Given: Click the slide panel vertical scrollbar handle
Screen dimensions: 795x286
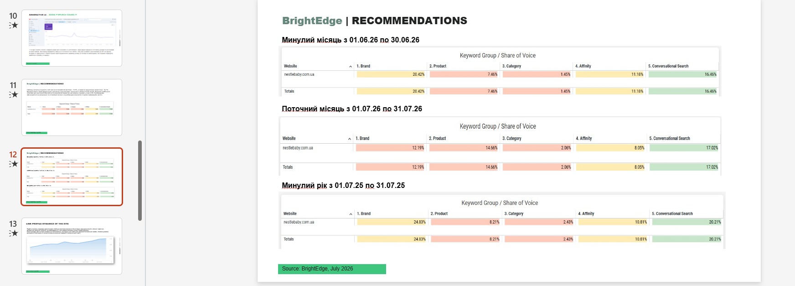Looking at the screenshot, I should 140,181.
